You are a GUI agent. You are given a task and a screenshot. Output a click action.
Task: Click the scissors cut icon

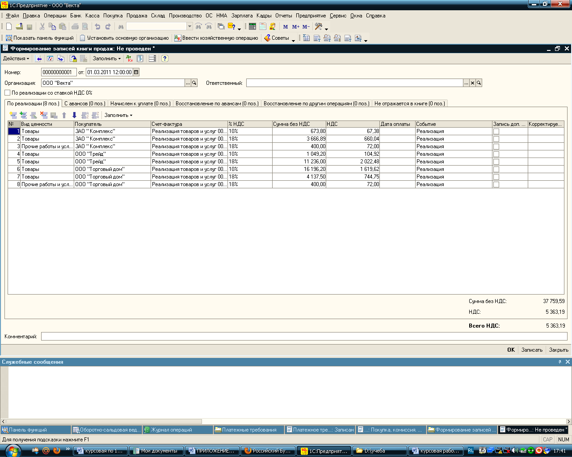(x=42, y=27)
